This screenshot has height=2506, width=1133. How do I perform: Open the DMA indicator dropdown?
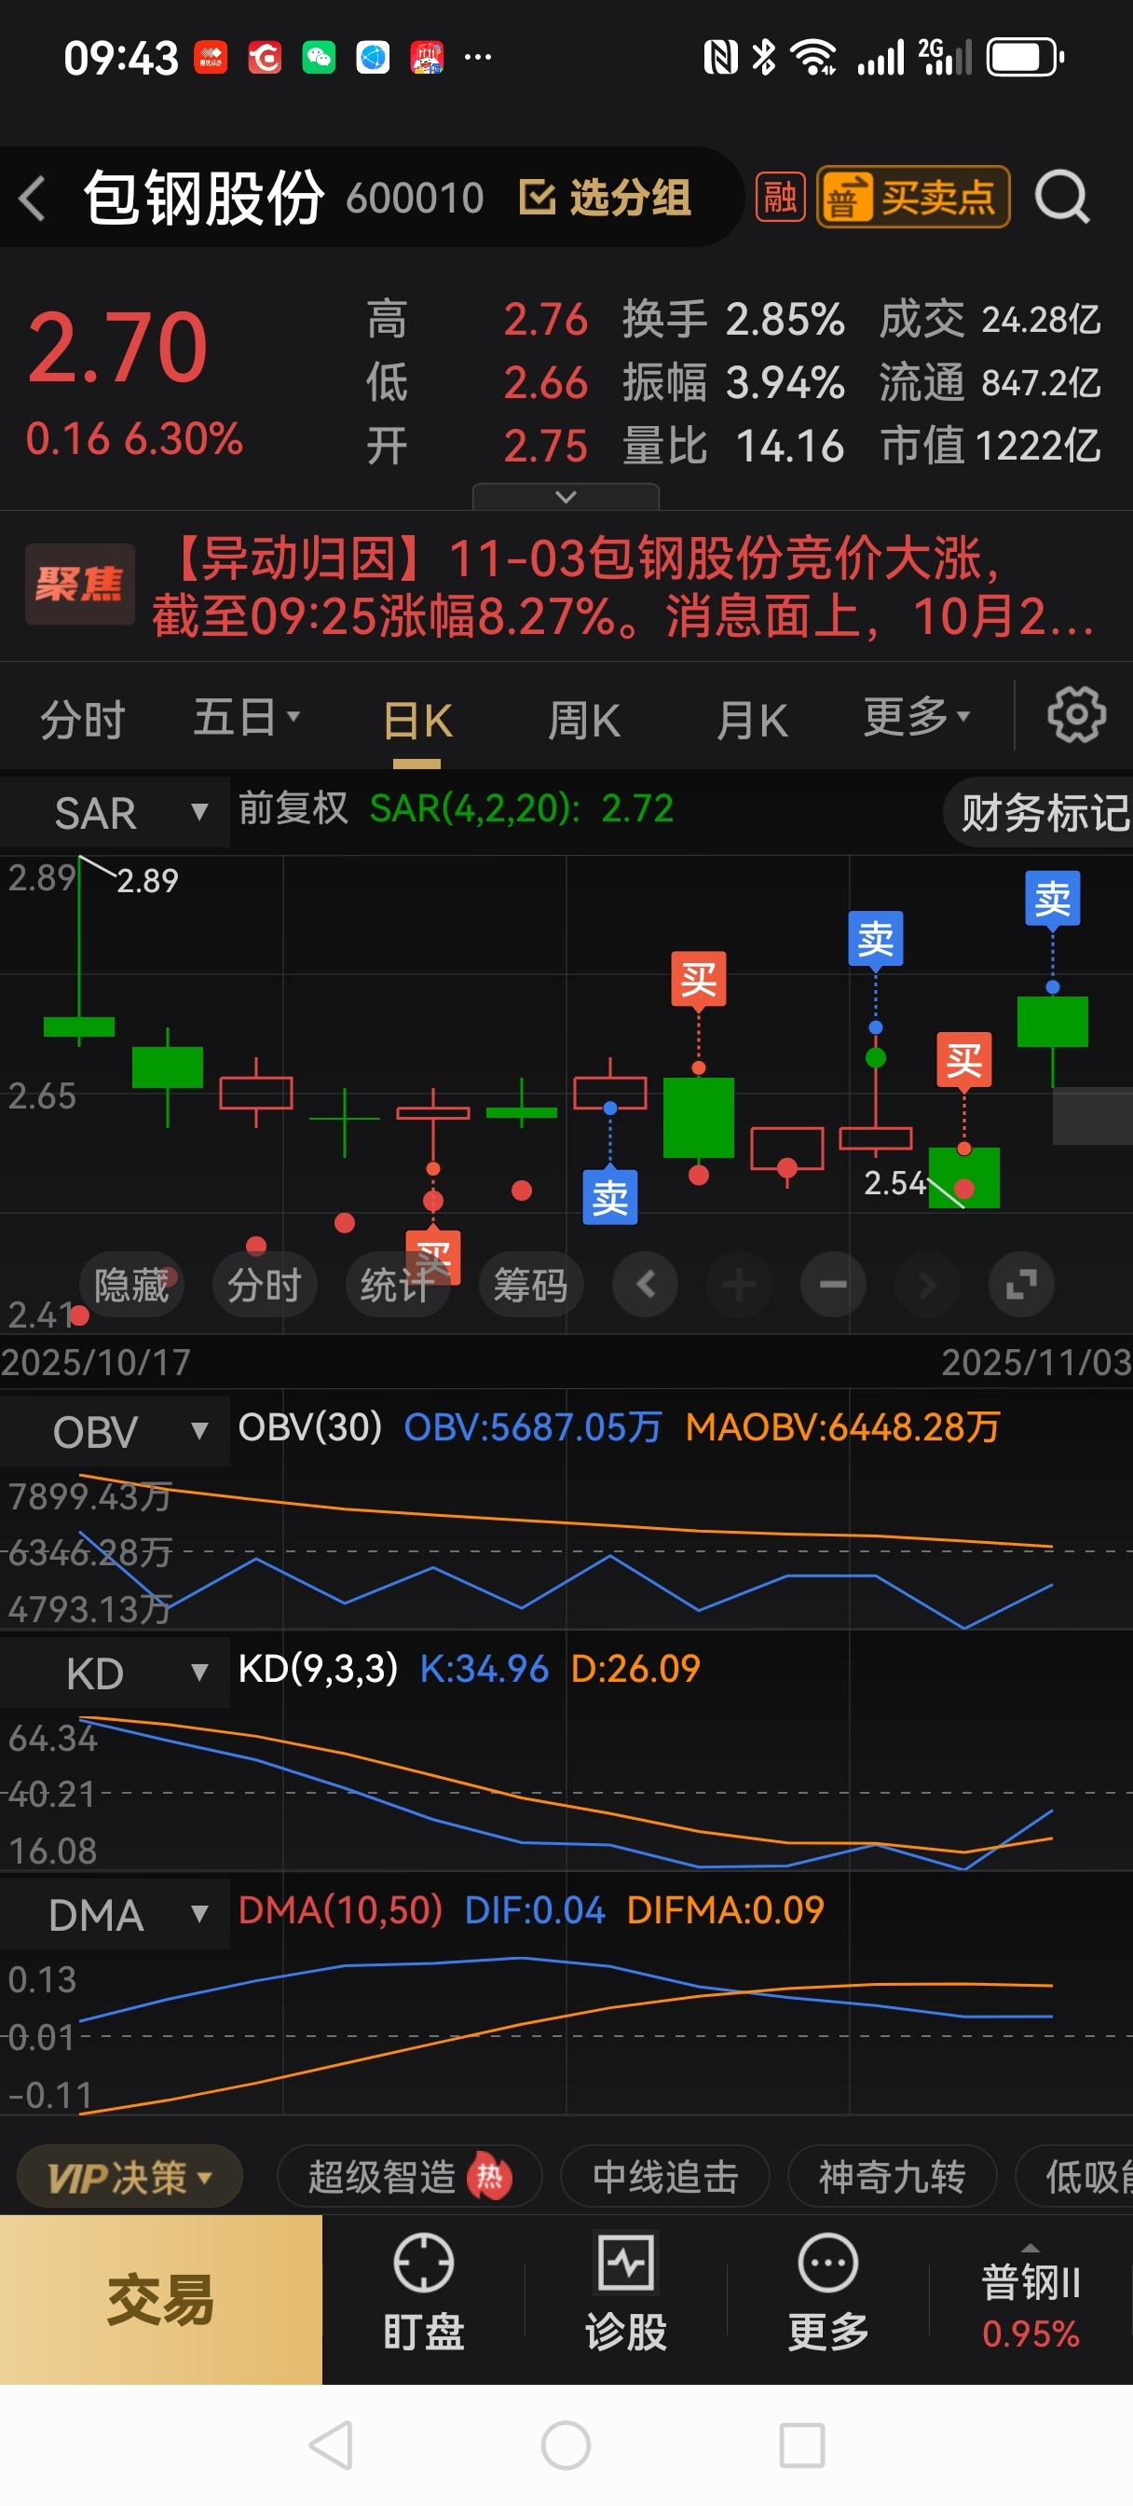(x=115, y=1914)
